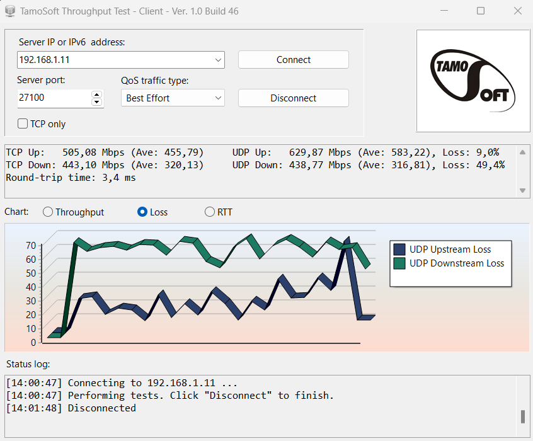Click the Disconnected log entry
Image resolution: width=533 pixels, height=441 pixels.
click(x=71, y=408)
